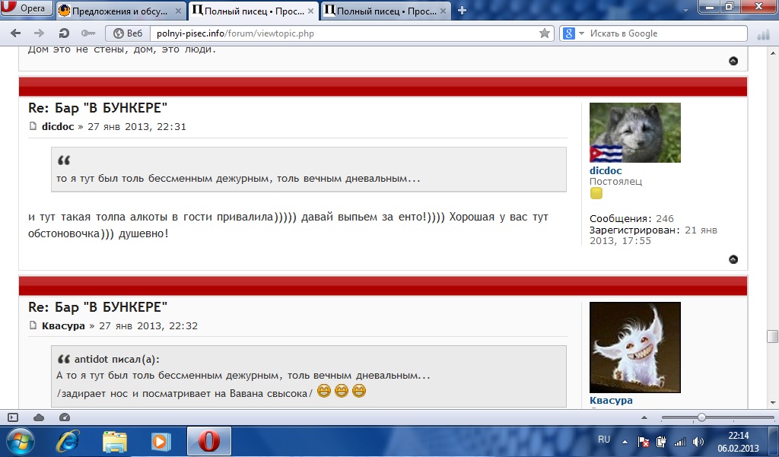Close the last Полный писец tab
This screenshot has height=457, width=779.
point(443,11)
